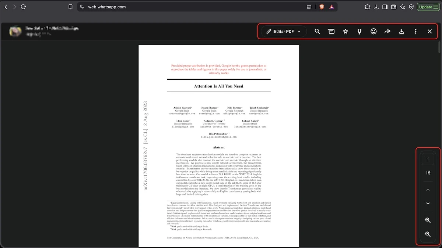Viewport: 442px width, 248px height.
Task: Pin the document with the pushpin icon
Action: 359,32
